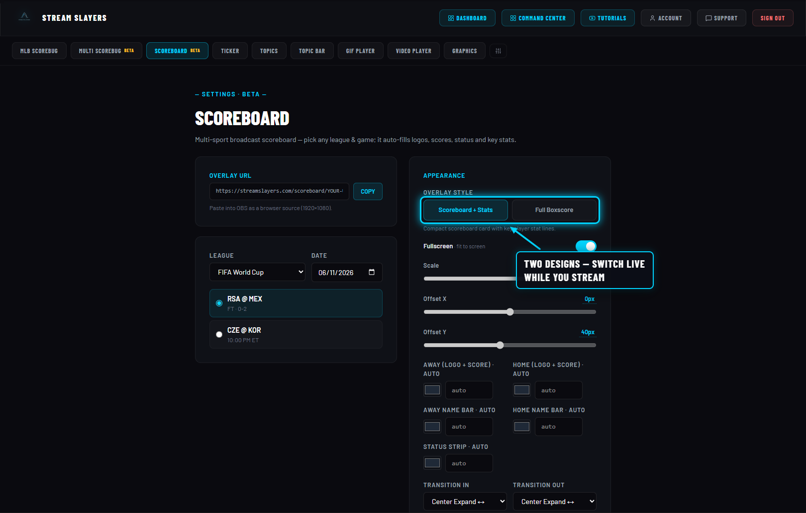Switch to the Video Player tab
This screenshot has height=513, width=806.
click(x=413, y=51)
